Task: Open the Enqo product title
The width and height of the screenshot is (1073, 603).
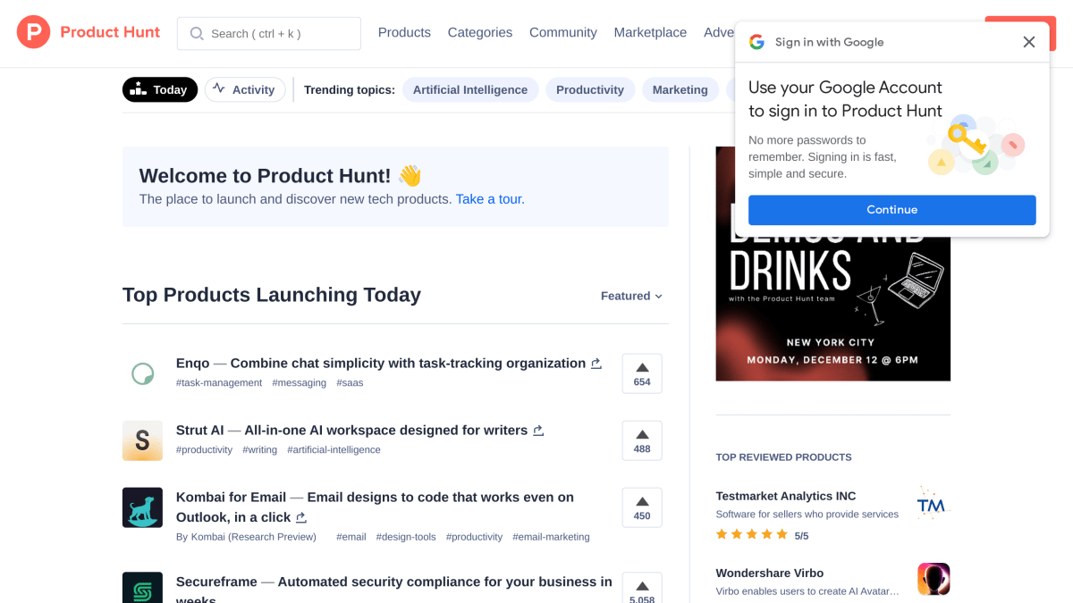Action: pos(381,364)
